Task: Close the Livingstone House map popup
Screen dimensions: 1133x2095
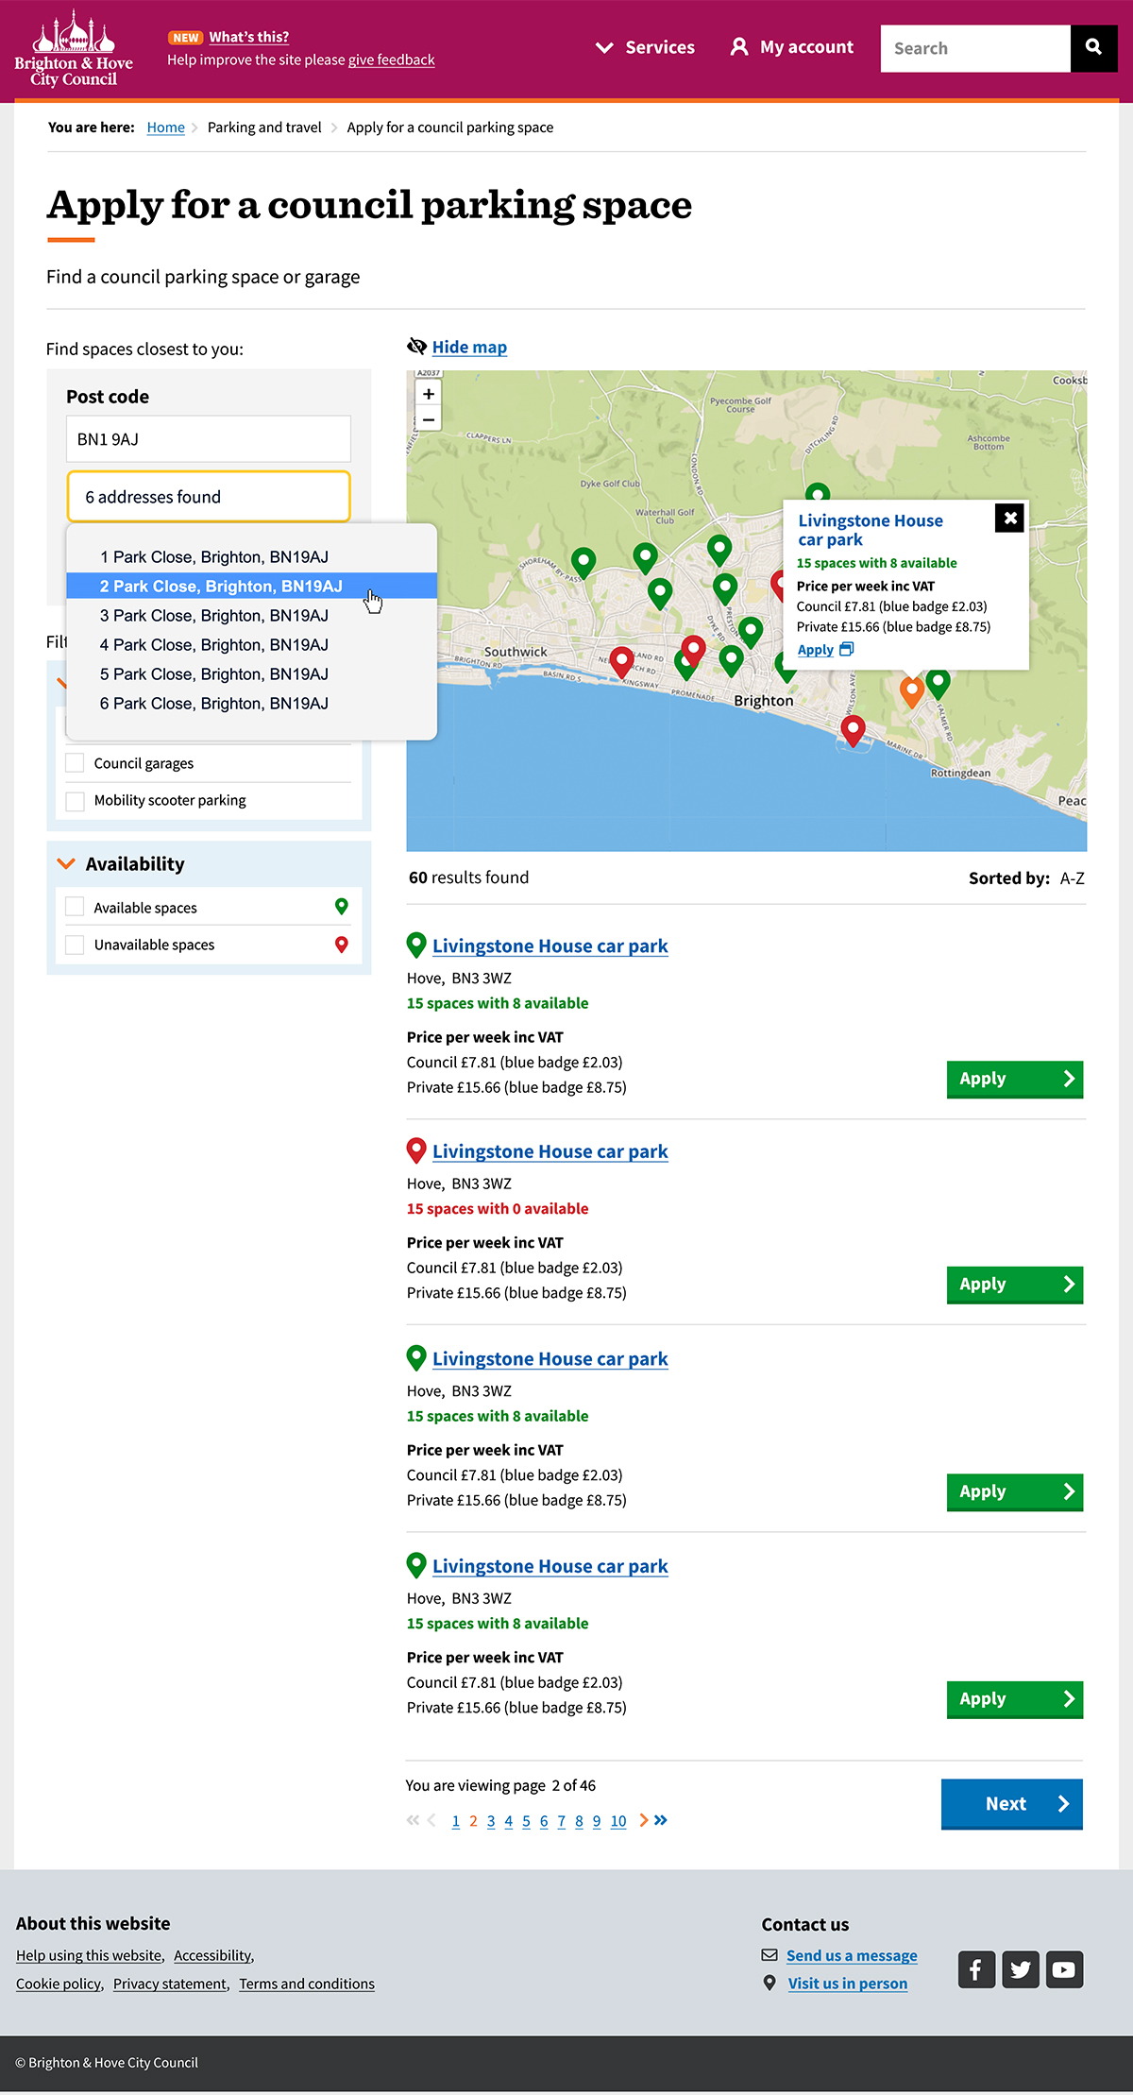Action: [1009, 518]
